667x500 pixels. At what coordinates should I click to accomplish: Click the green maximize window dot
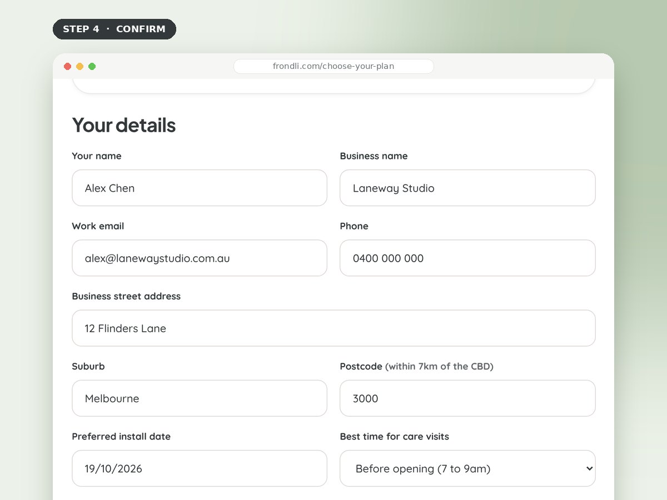92,66
